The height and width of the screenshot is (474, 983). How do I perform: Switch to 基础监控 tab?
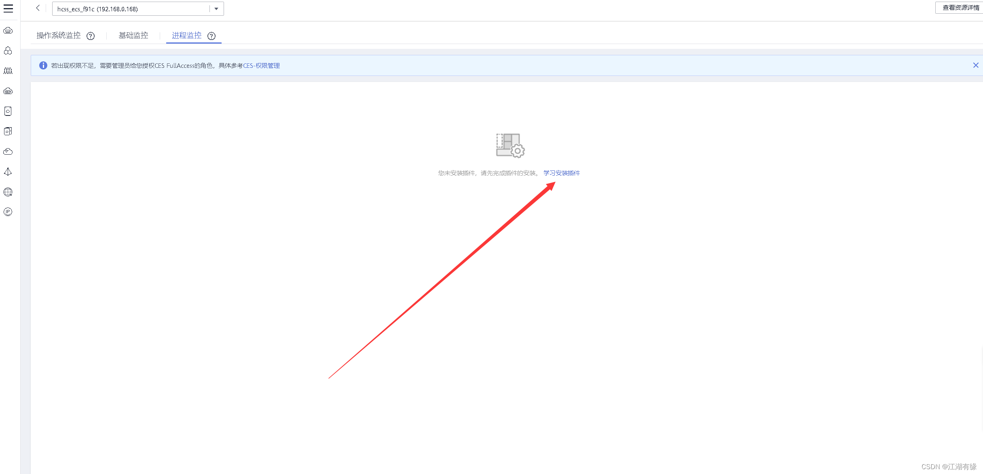[x=133, y=35]
